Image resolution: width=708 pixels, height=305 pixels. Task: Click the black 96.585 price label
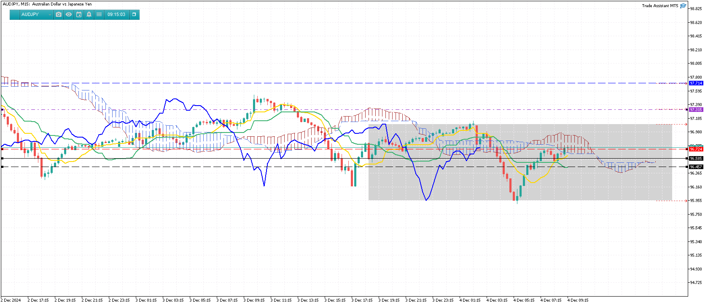point(696,159)
